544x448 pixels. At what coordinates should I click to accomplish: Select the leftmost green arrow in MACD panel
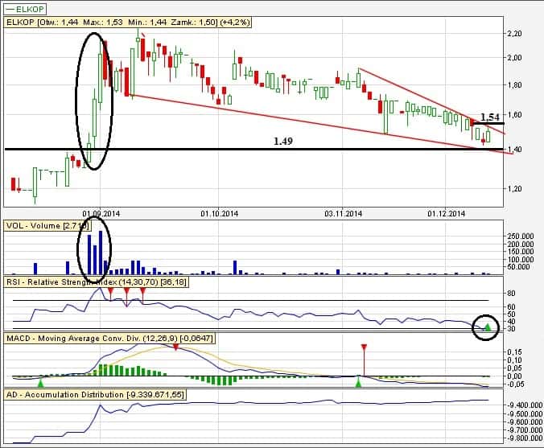coord(40,383)
